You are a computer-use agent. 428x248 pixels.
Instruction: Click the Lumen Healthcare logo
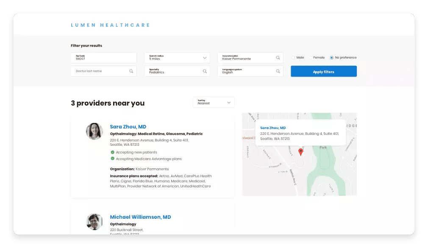(x=110, y=25)
